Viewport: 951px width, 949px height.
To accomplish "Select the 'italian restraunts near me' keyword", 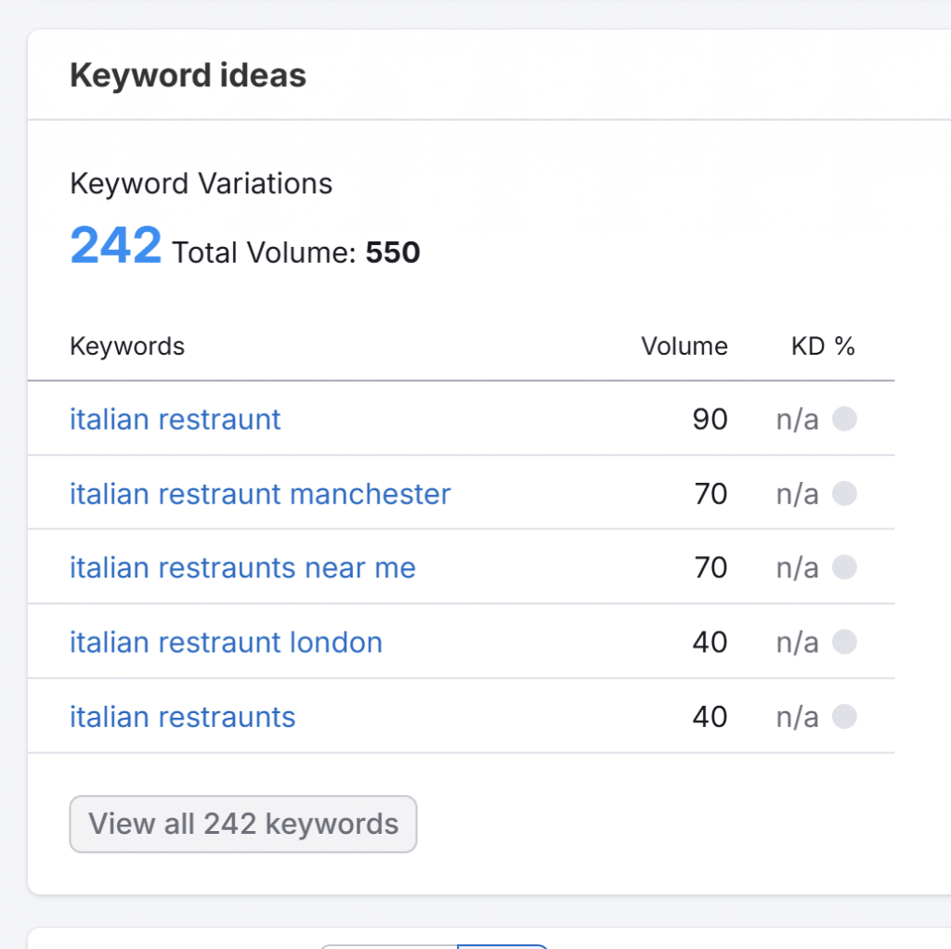I will [242, 568].
